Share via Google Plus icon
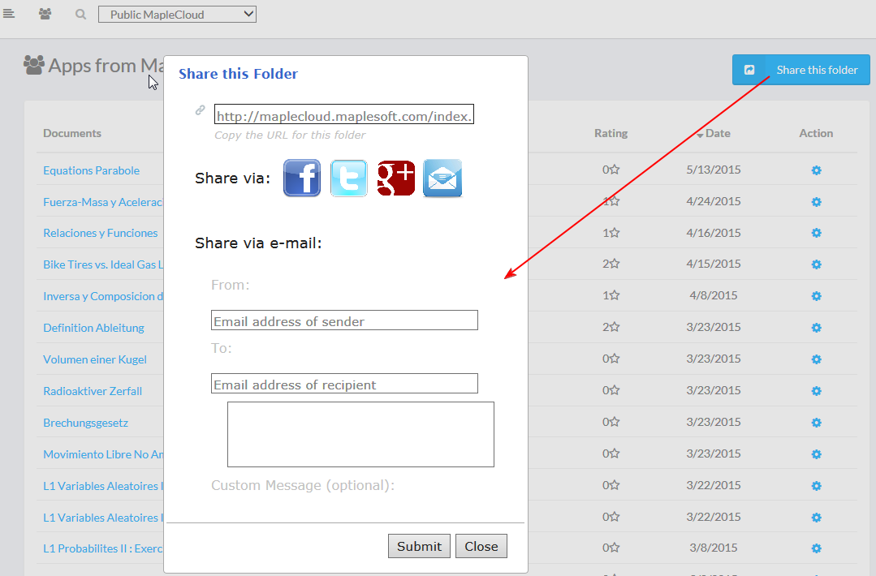 395,178
